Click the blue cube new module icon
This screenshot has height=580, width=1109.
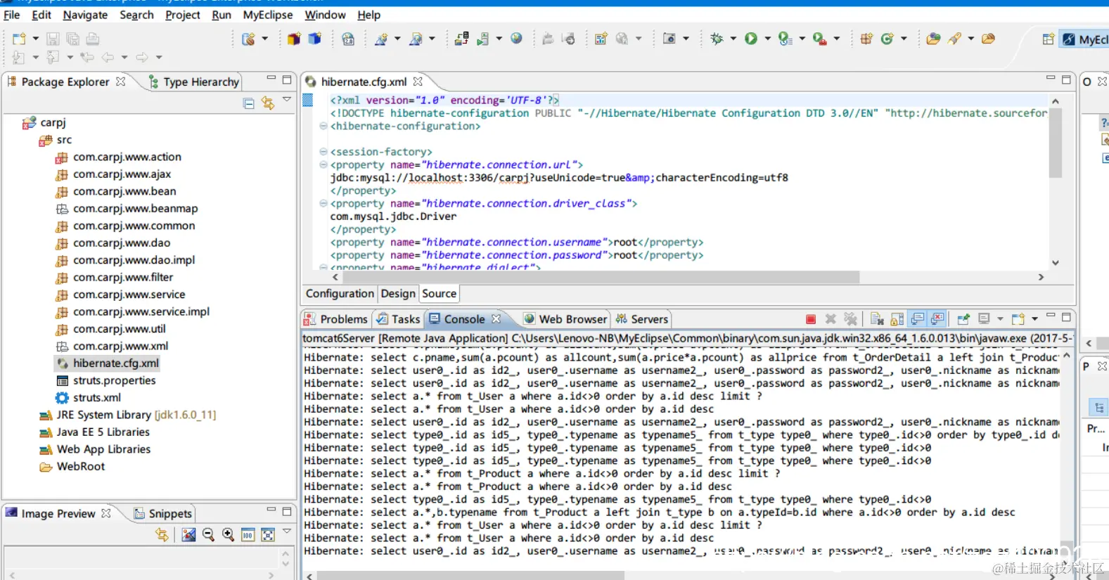point(314,39)
